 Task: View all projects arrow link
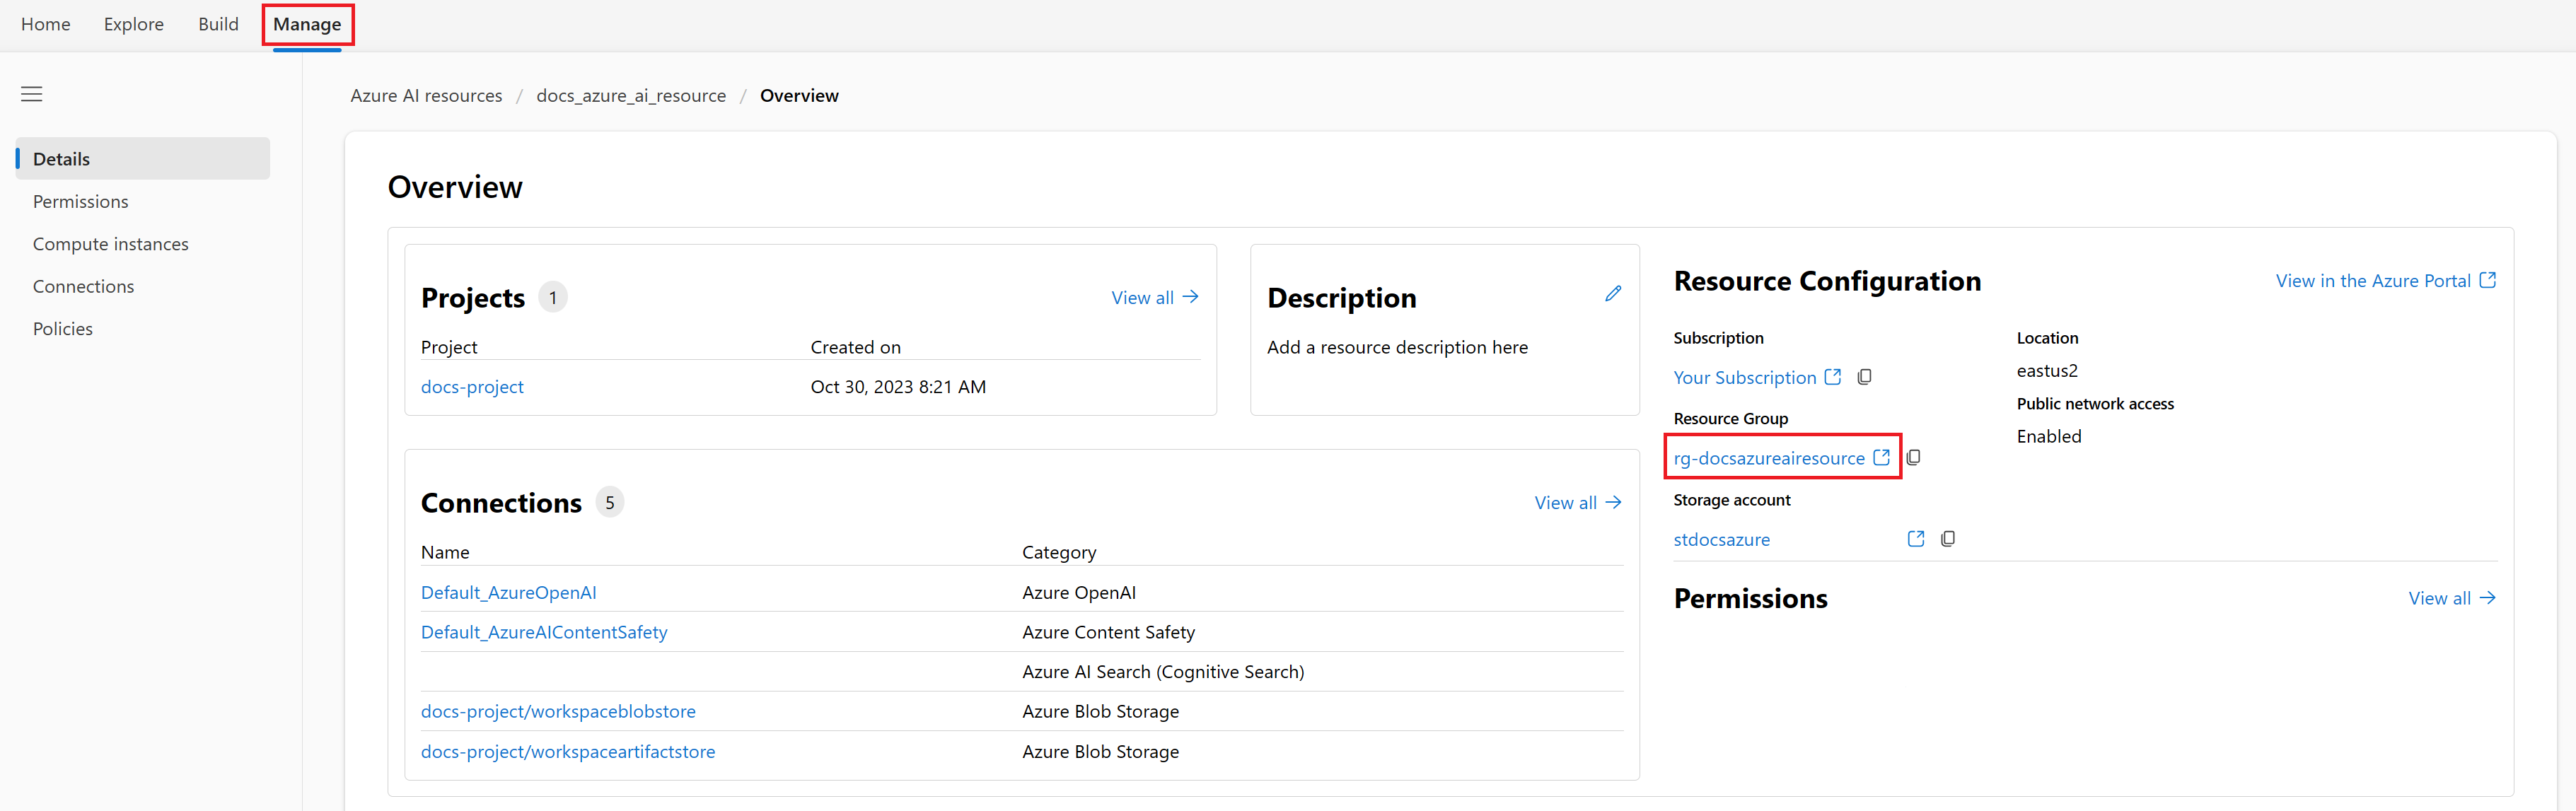coord(1155,297)
